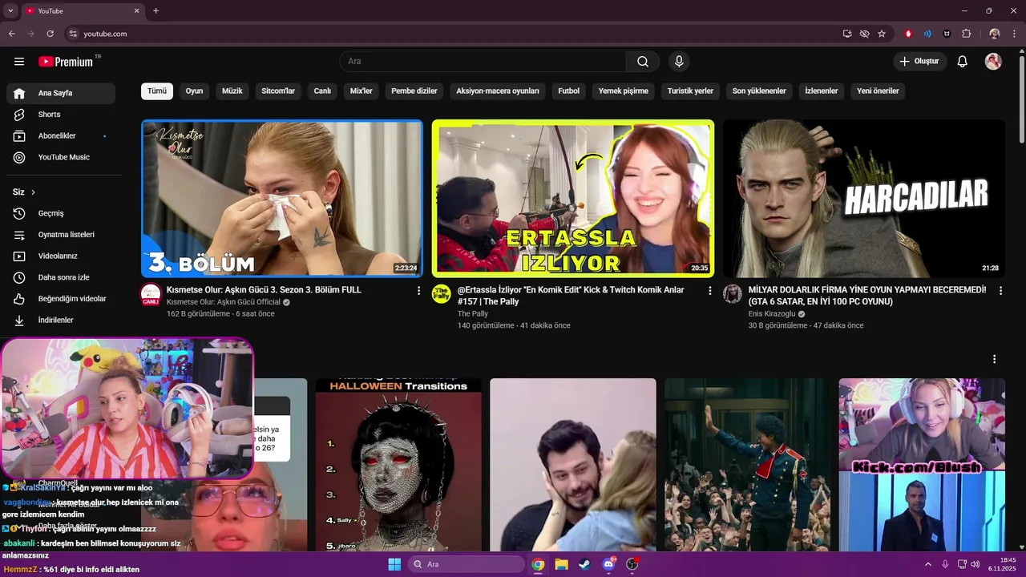Open options menu for Kısmetse Olur video

(x=418, y=291)
